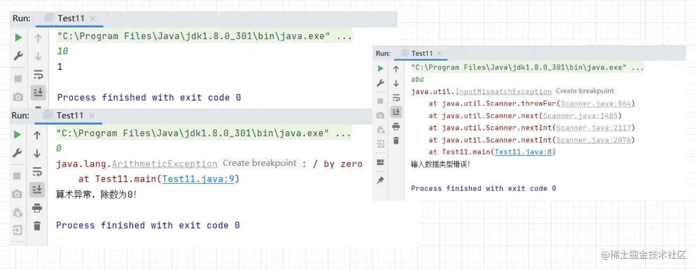
Task: Open the Scanner.java:864 link
Action: (x=596, y=104)
